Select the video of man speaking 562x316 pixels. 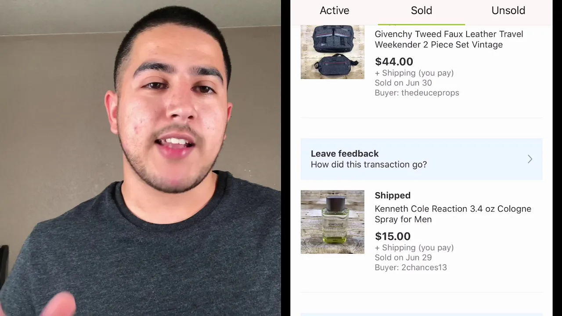tap(140, 158)
